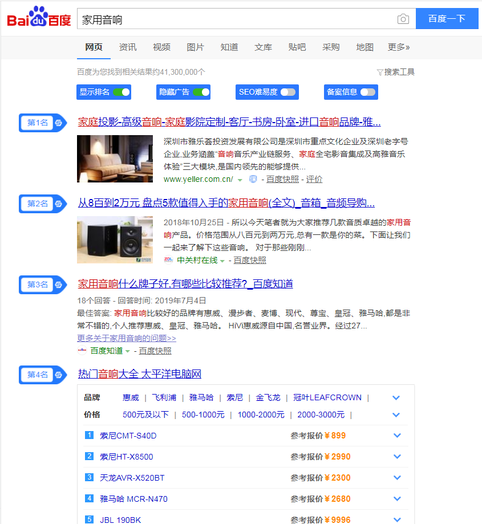Click number 2 badge for 索尼HT-X8500
The width and height of the screenshot is (482, 524).
click(89, 456)
